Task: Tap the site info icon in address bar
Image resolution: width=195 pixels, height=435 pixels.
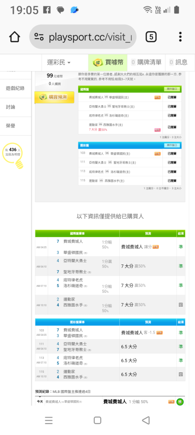Action: coord(39,37)
